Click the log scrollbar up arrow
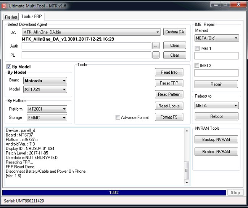This screenshot has width=248, height=208. tap(187, 131)
